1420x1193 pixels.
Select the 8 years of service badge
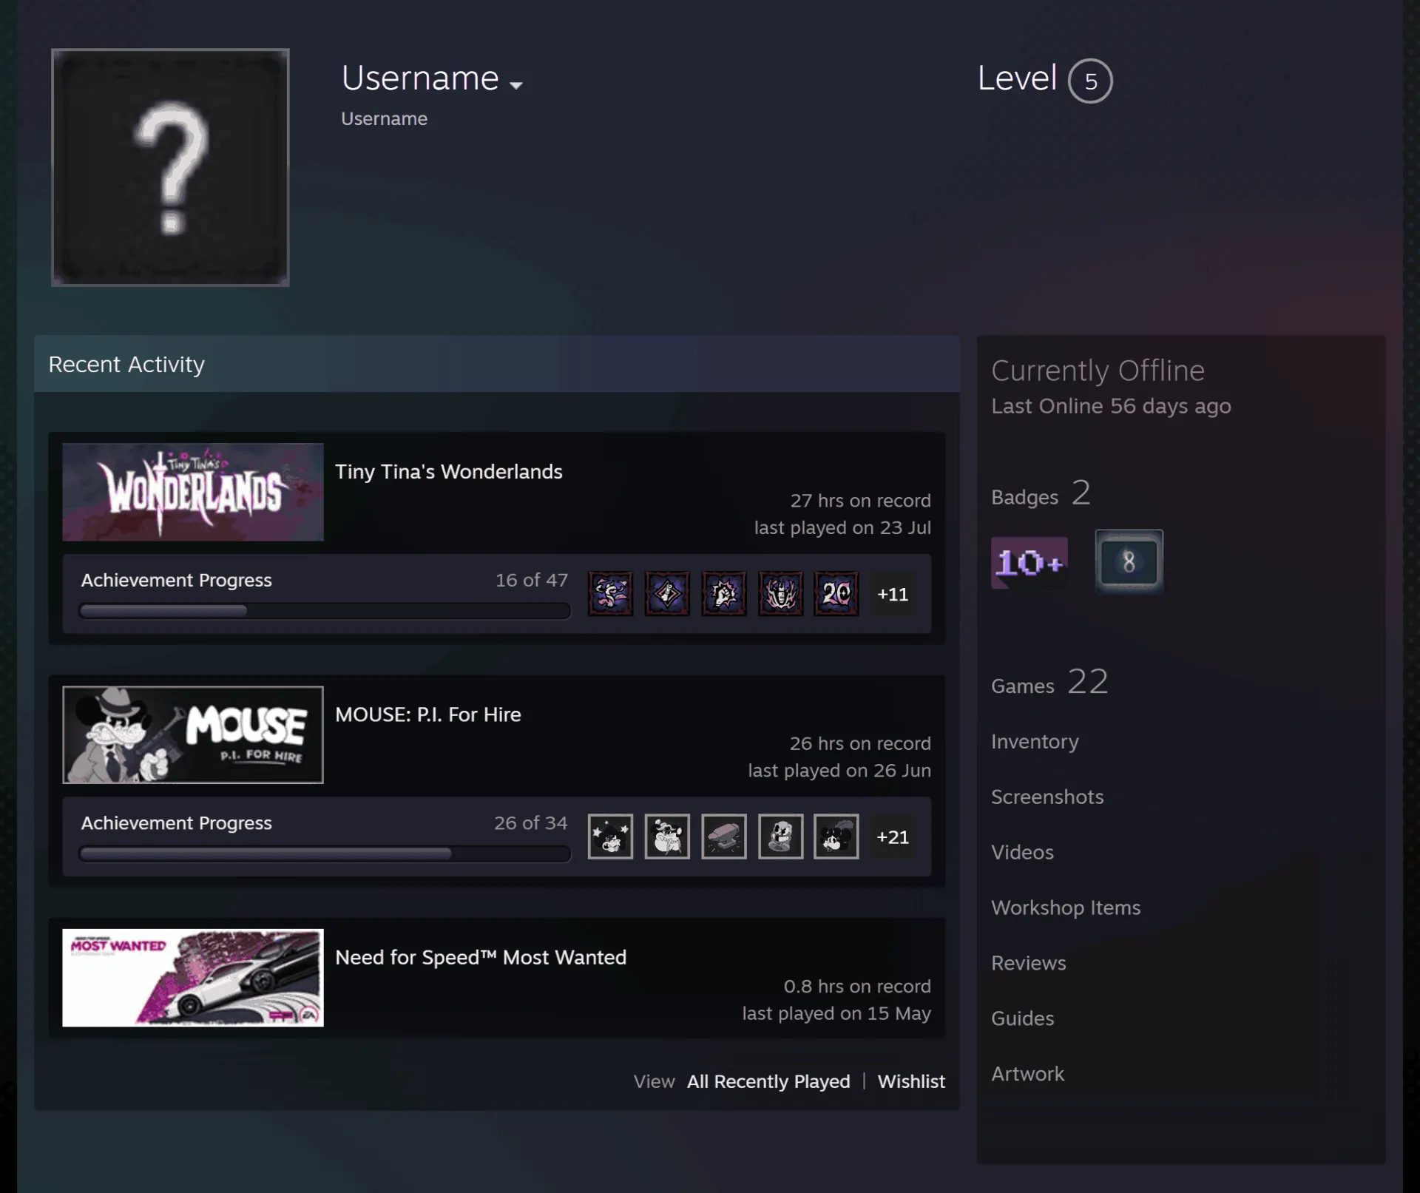pyautogui.click(x=1129, y=561)
